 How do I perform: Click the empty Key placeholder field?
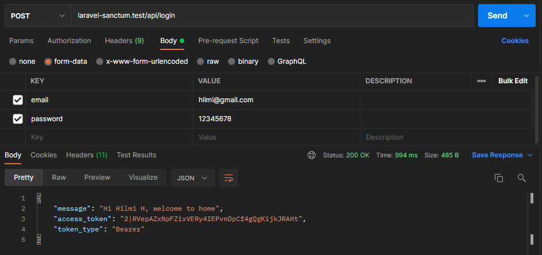(109, 137)
